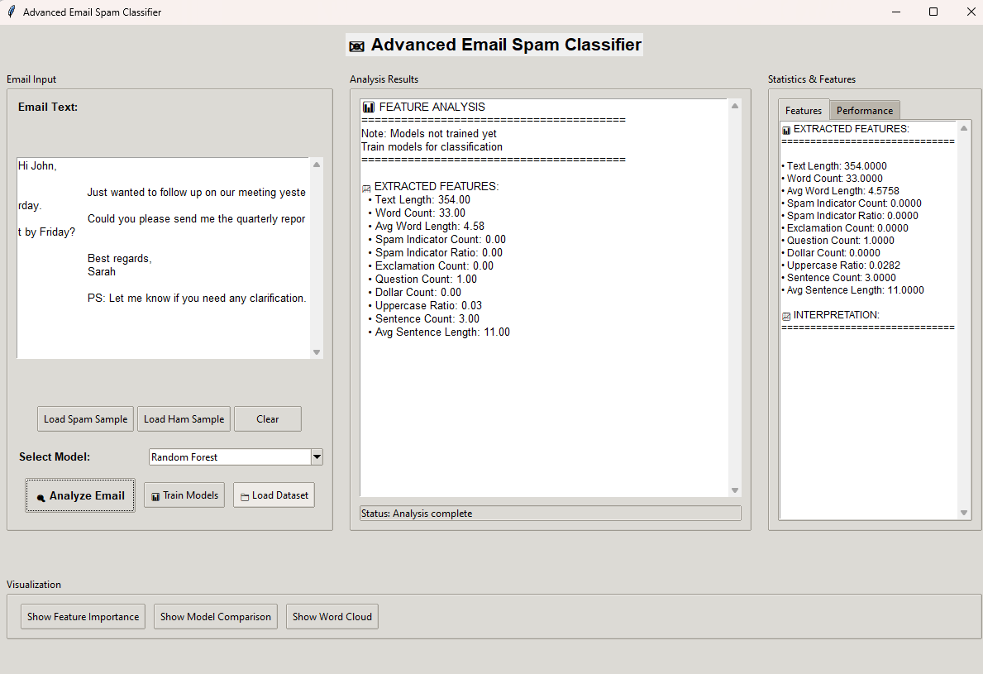Open the Load Dataset folder button

274,495
